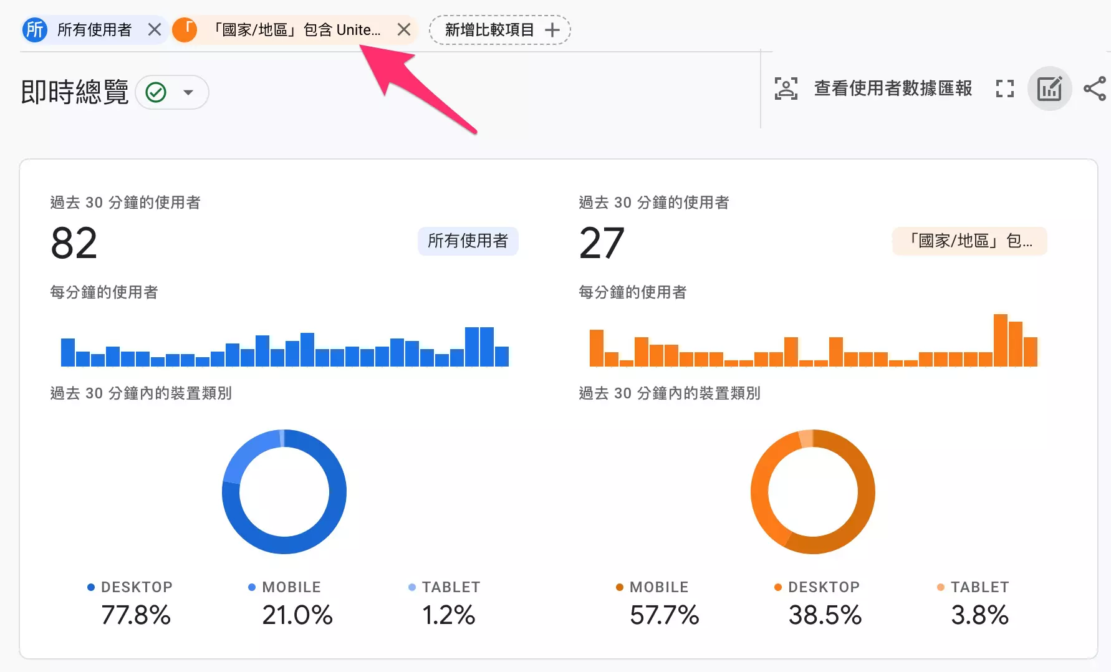Click the plus icon to add comparison
The image size is (1111, 672).
(x=552, y=30)
